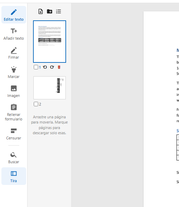Pick the Censurar redaction tool
Image resolution: width=179 pixels, height=207 pixels.
[x=14, y=134]
